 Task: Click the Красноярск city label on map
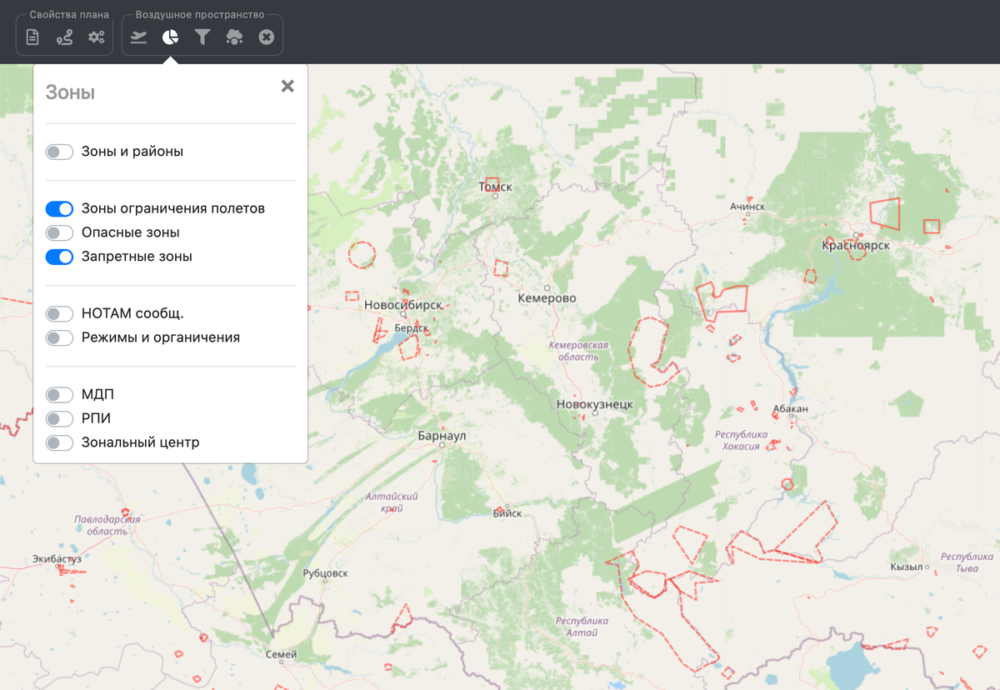pyautogui.click(x=856, y=246)
